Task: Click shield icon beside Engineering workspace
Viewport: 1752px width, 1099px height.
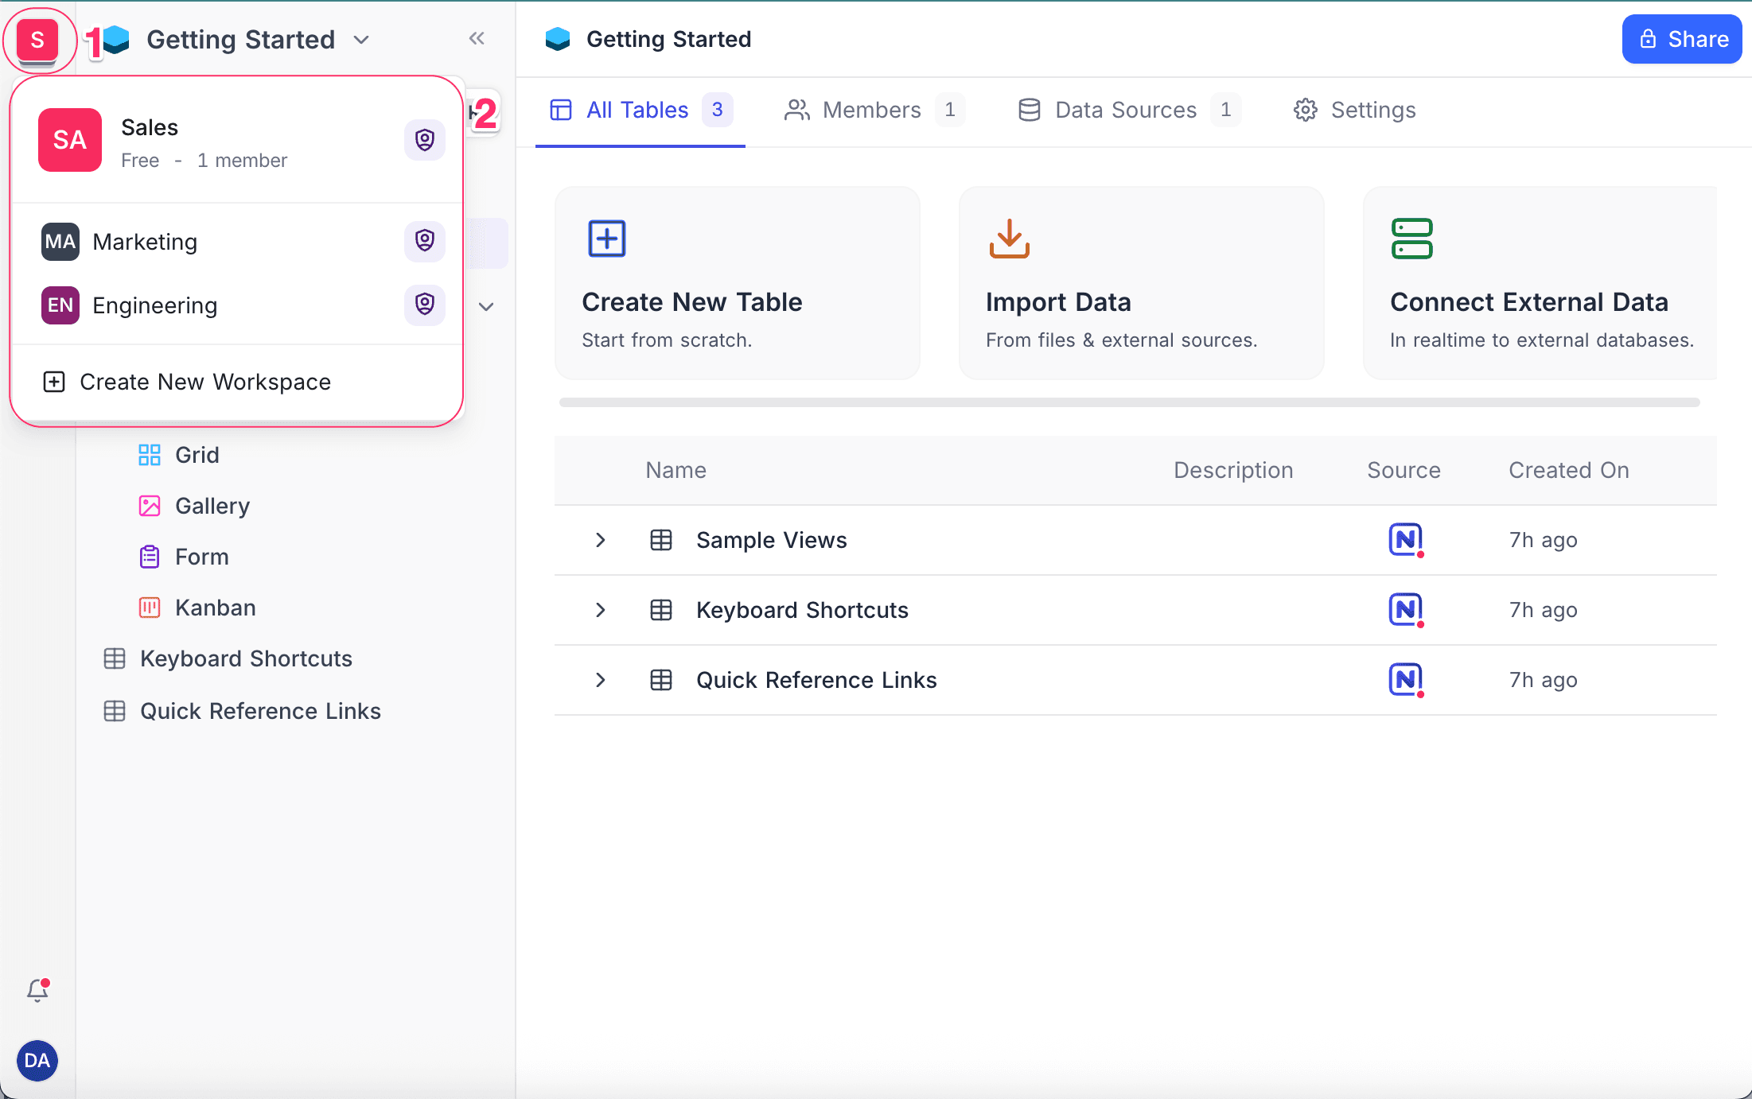Action: [424, 305]
